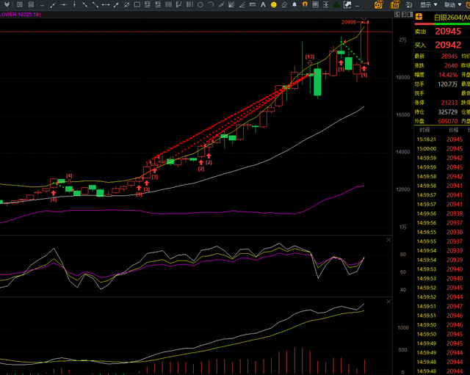Select the horizontal line drawing tool
Image resolution: width=470 pixels, height=375 pixels.
(x=64, y=4)
